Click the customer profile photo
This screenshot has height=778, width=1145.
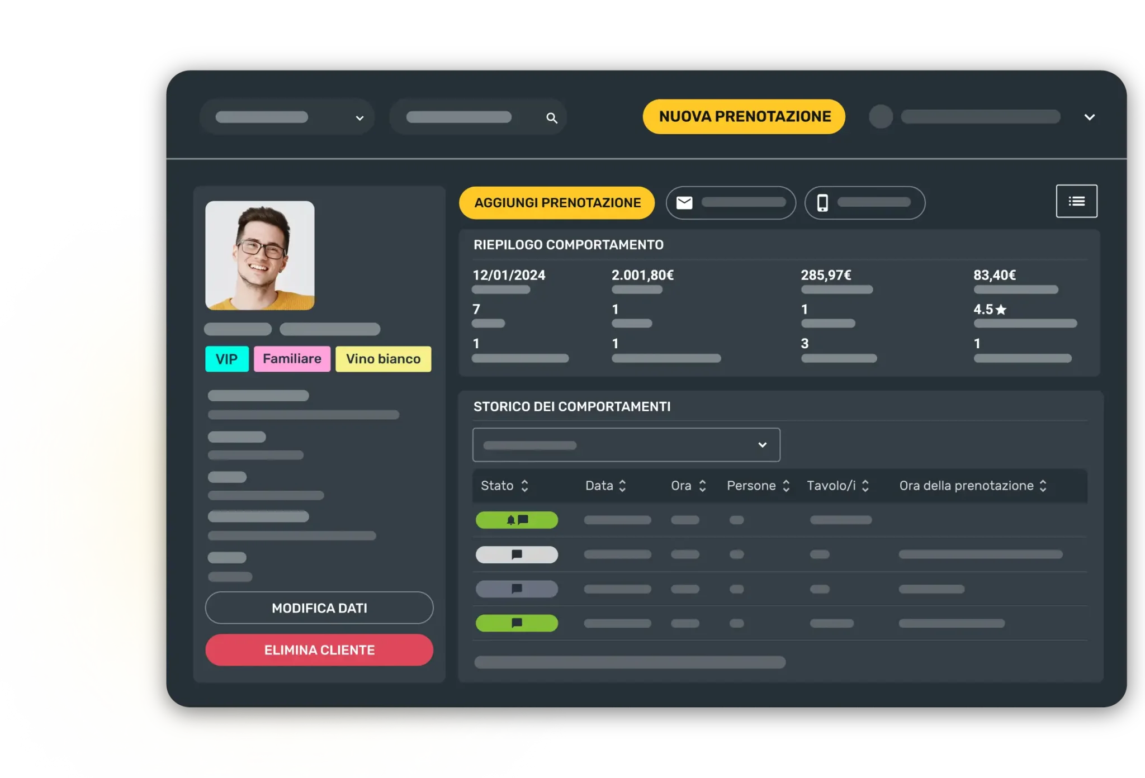(x=260, y=255)
